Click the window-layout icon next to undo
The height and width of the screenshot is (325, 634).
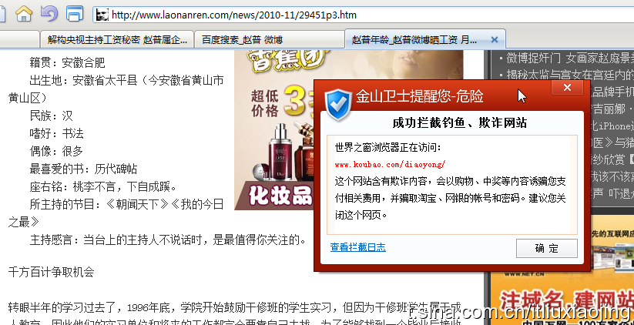(75, 14)
